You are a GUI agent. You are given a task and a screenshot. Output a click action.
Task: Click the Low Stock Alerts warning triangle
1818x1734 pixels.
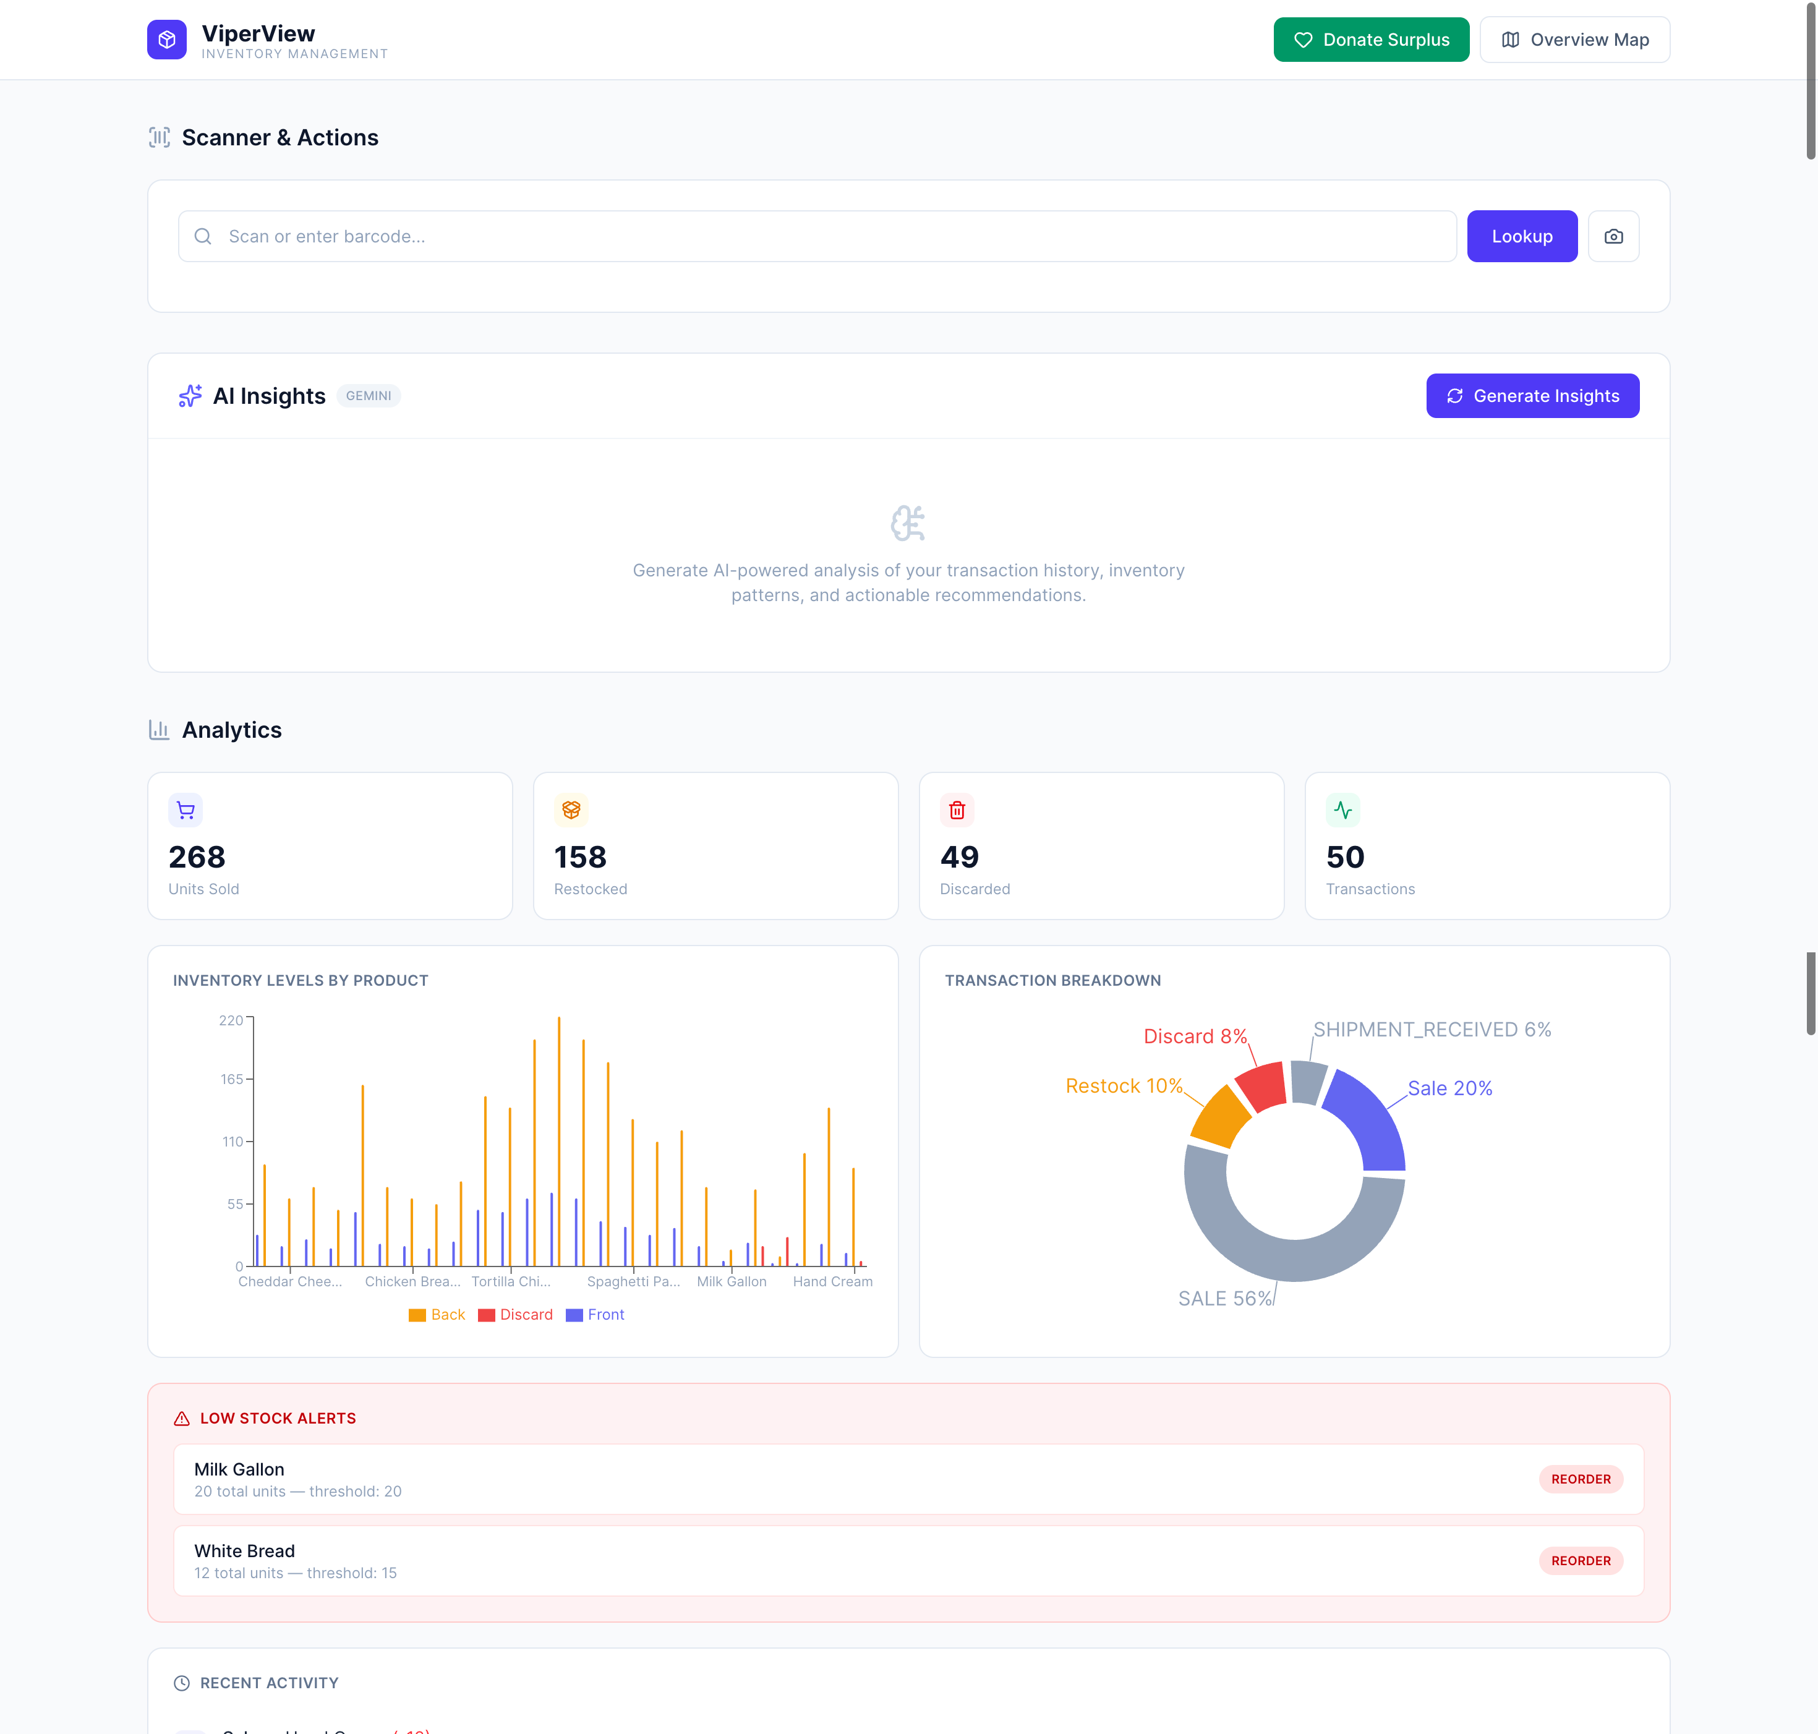point(182,1418)
